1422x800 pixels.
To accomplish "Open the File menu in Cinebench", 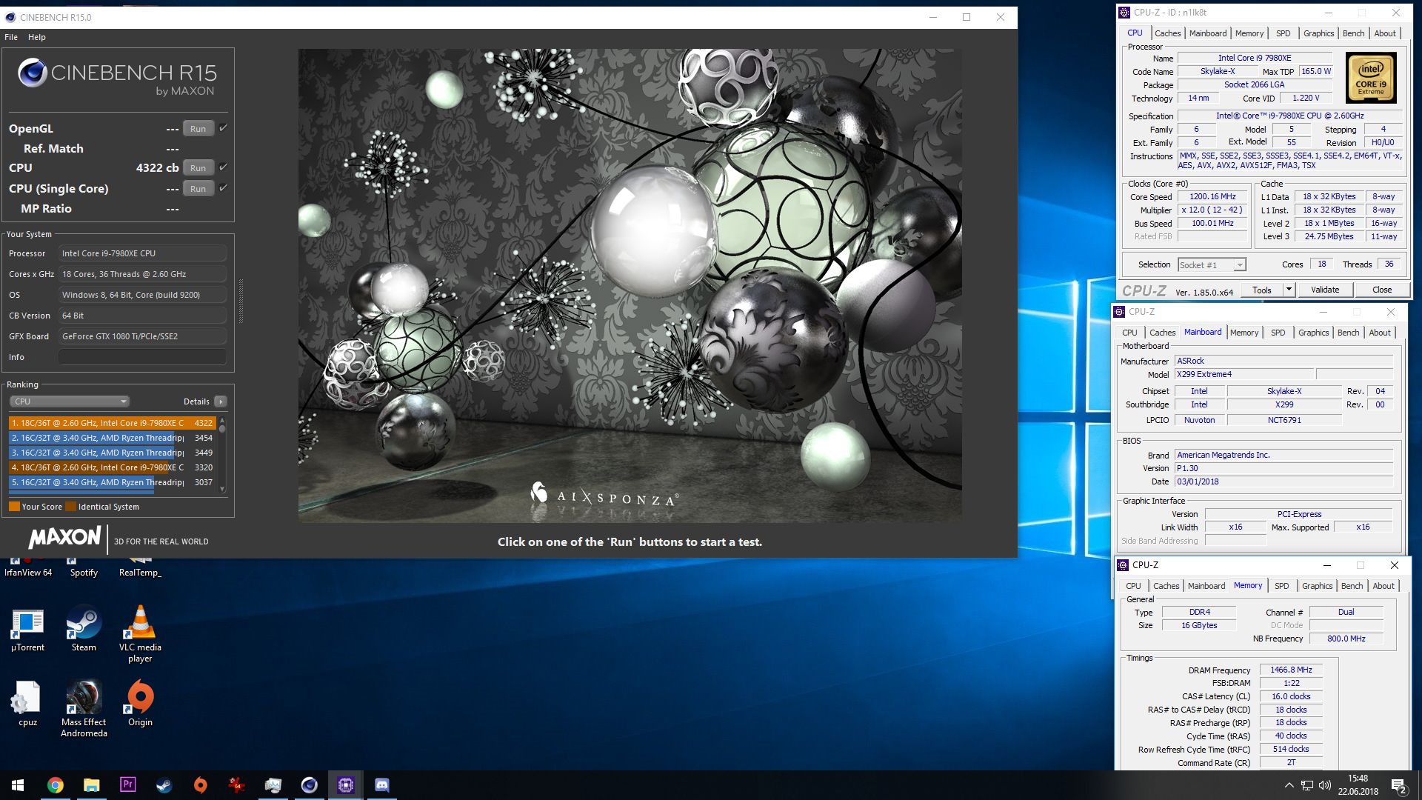I will (11, 37).
